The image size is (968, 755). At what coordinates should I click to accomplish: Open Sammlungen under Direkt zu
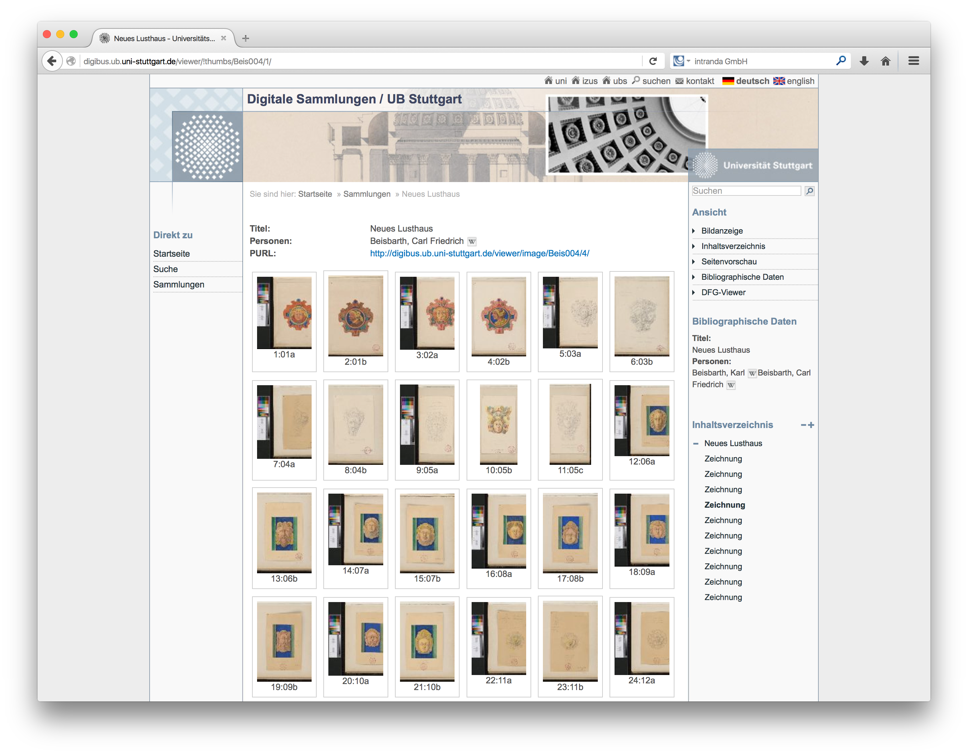click(x=179, y=285)
